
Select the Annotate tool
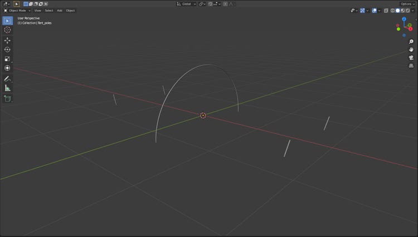[x=7, y=79]
